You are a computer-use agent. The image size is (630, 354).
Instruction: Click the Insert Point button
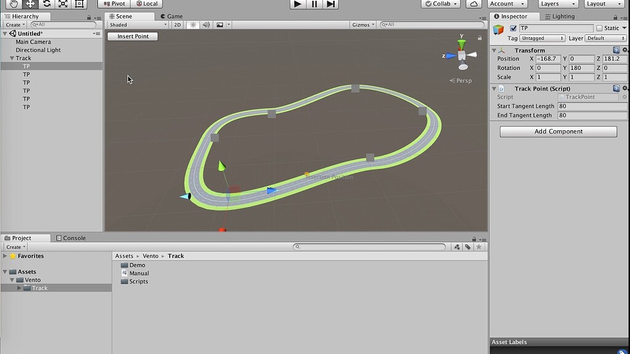click(132, 36)
